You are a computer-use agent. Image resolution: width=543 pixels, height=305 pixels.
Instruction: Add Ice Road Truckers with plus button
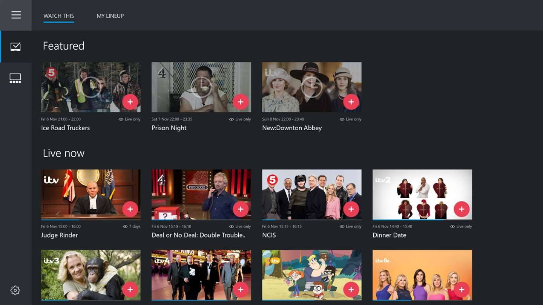pyautogui.click(x=130, y=102)
